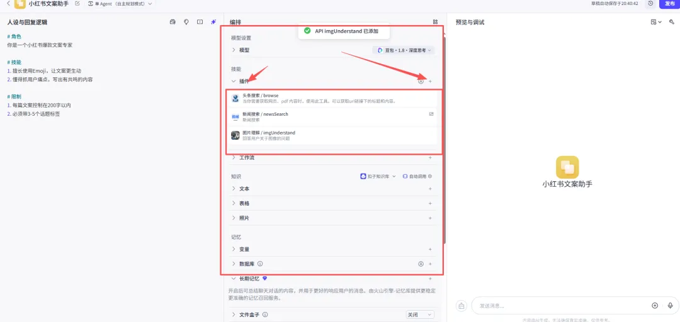680x322 pixels.
Task: Click the plus on 长期记忆 row
Action: pyautogui.click(x=430, y=279)
